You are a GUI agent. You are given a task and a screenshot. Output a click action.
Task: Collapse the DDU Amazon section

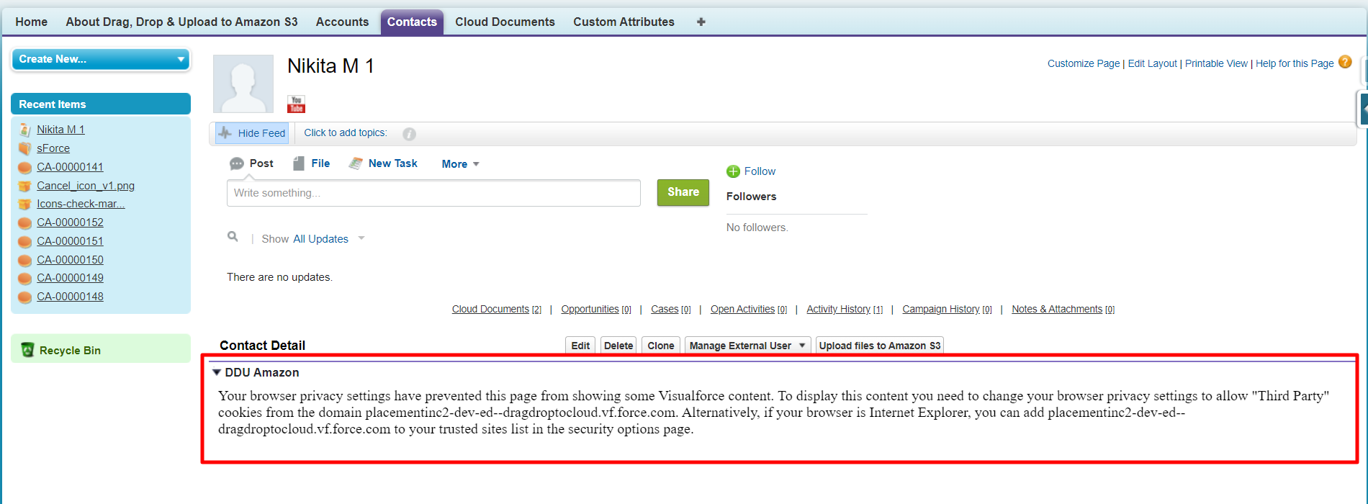217,372
